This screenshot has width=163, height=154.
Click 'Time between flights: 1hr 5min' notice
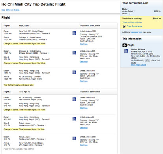pos(32,130)
